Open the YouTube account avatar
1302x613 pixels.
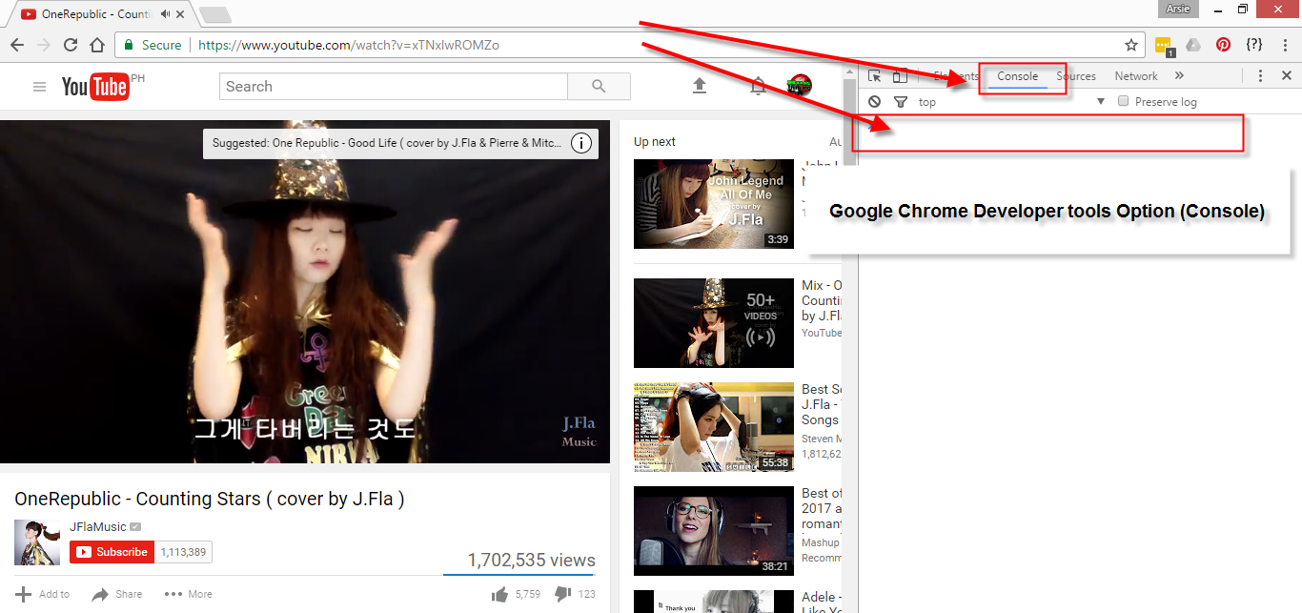(x=800, y=86)
